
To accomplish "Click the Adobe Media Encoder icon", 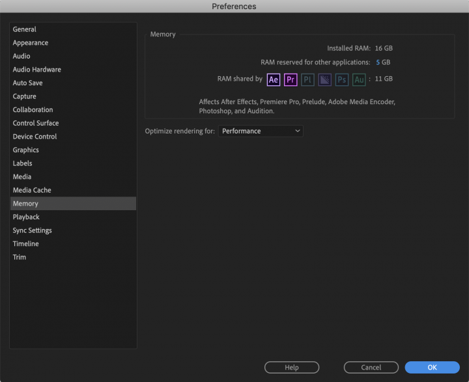I will coord(324,79).
